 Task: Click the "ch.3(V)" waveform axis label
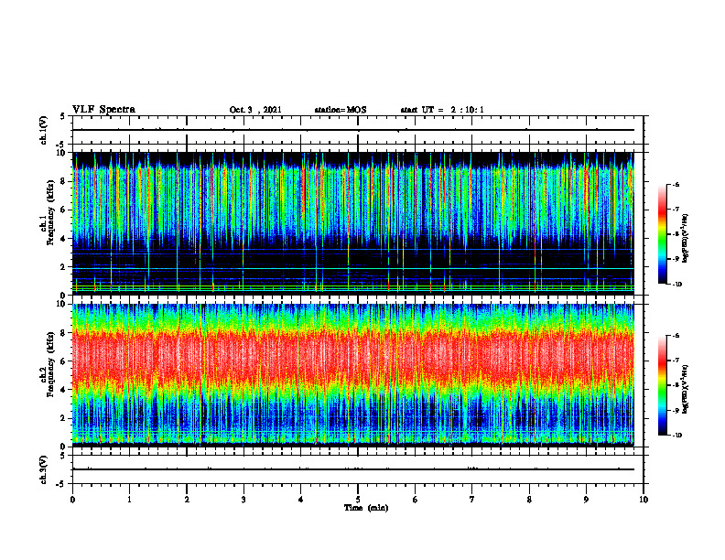pyautogui.click(x=43, y=469)
